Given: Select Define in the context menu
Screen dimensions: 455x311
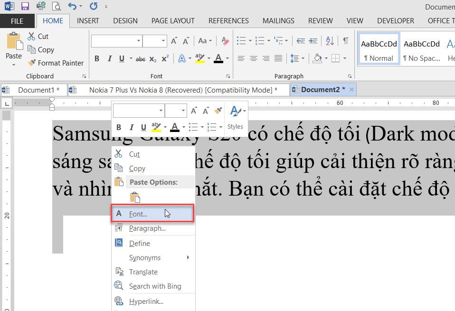Looking at the screenshot, I should point(139,243).
